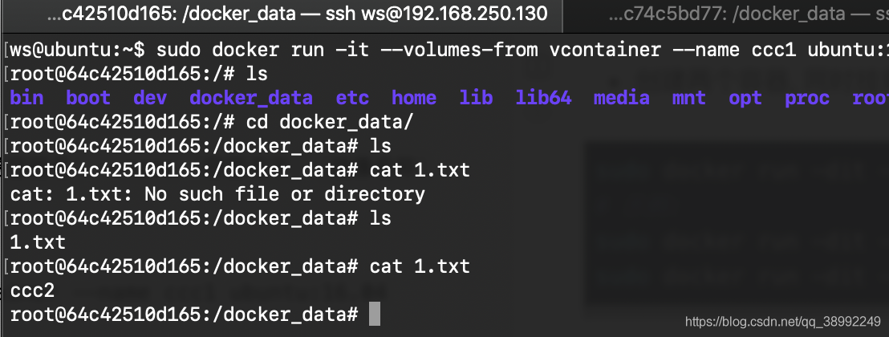Click the docker_data directory in ls output
This screenshot has height=337, width=889.
pos(251,98)
